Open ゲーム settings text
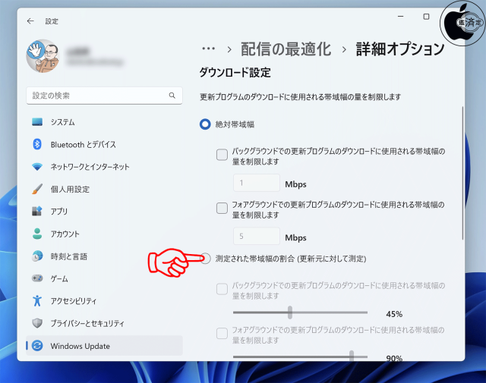This screenshot has width=486, height=383. point(59,278)
